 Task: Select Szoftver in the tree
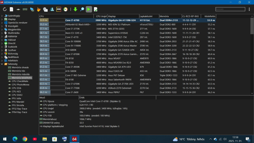click(12, 50)
